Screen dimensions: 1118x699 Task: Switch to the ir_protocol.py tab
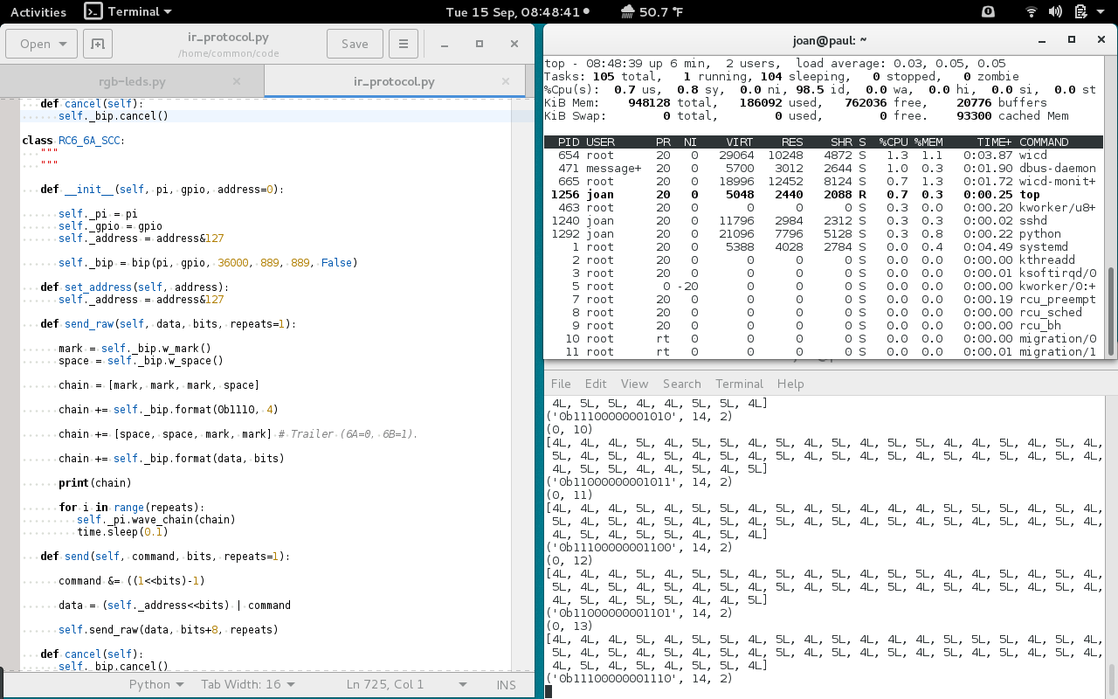point(394,81)
